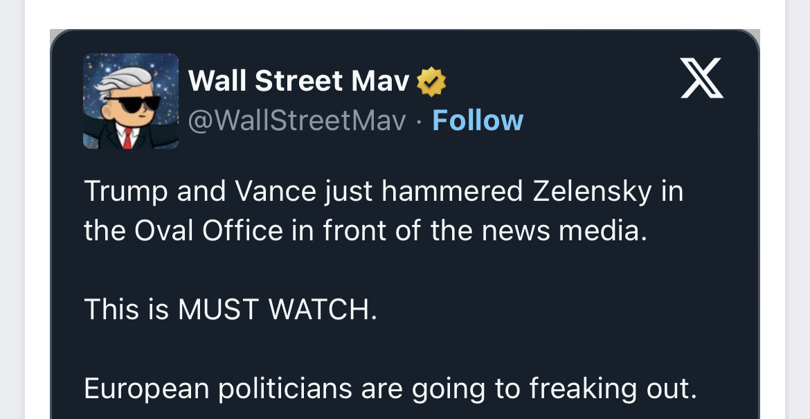The image size is (810, 419).
Task: Click the line 'the Oval Office in front of'
Action: [365, 231]
